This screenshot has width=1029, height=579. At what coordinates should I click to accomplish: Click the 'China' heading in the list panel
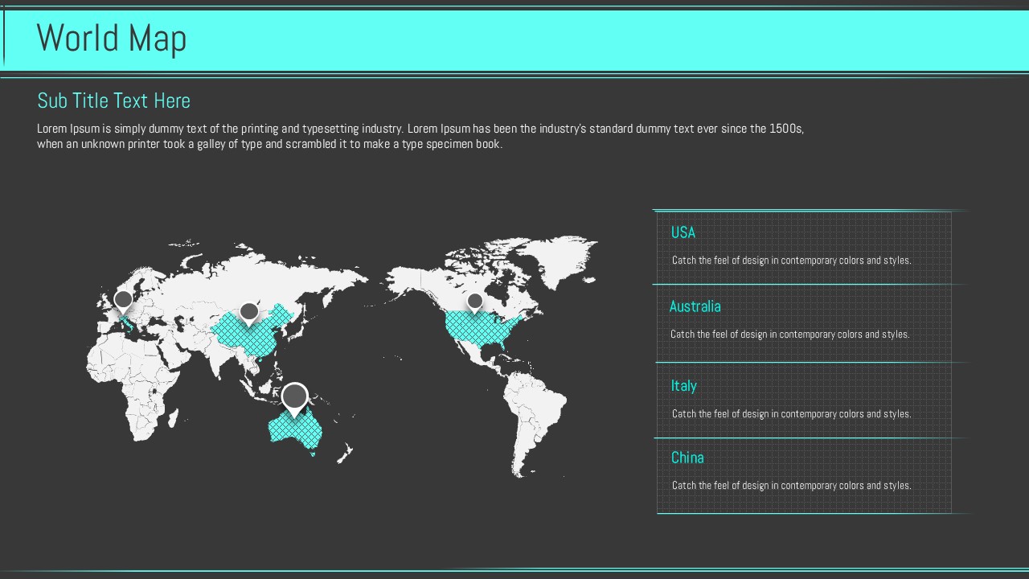point(687,458)
